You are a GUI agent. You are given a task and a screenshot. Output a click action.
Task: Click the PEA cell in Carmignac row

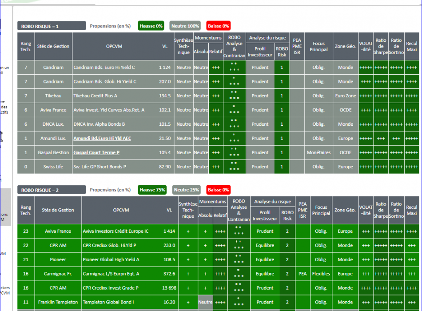pyautogui.click(x=303, y=274)
